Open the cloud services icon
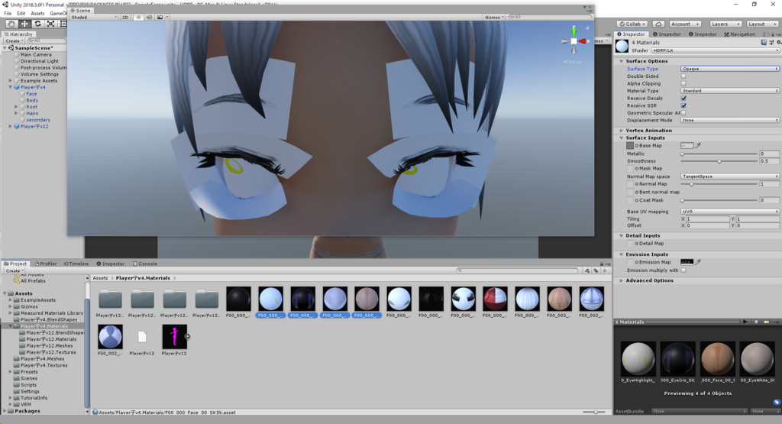Image resolution: width=782 pixels, height=424 pixels. click(x=658, y=24)
